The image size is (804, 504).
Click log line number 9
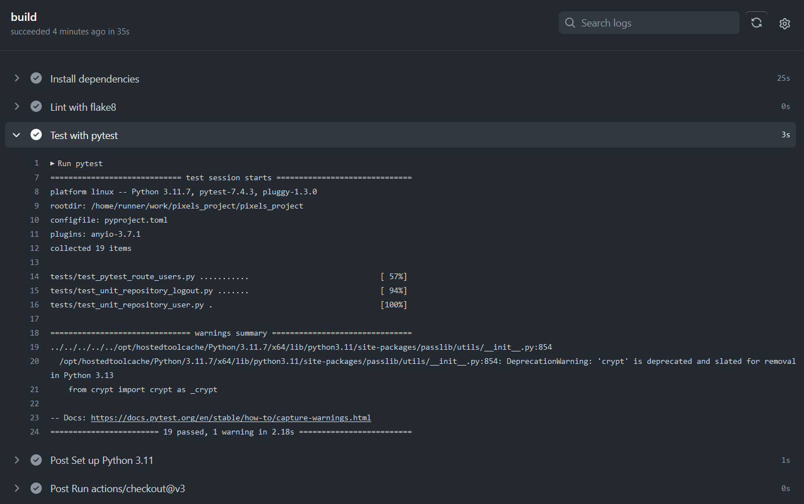(37, 206)
